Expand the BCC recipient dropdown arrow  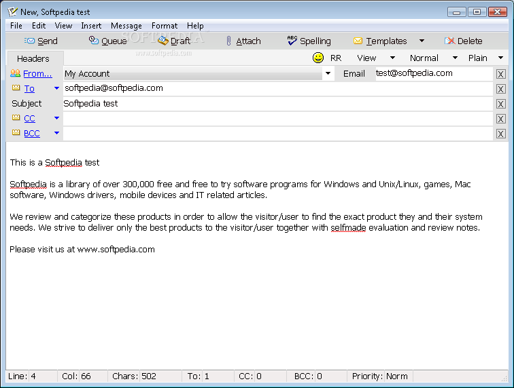click(56, 133)
